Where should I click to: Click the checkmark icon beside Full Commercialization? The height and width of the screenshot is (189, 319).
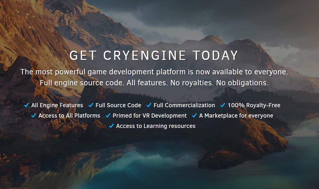click(149, 105)
